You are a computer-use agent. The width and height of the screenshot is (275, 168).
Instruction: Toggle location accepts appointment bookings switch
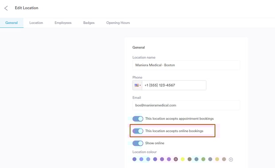(138, 119)
